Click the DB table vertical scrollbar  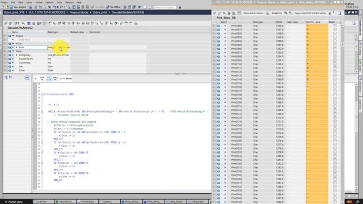(x=342, y=113)
